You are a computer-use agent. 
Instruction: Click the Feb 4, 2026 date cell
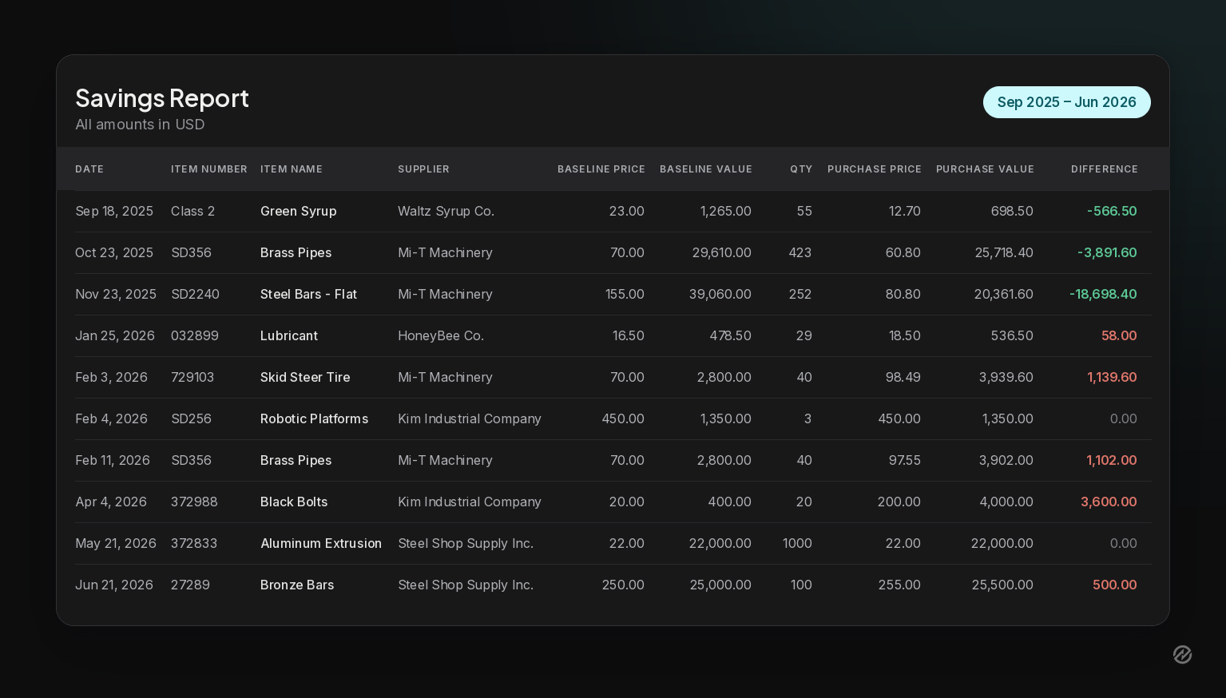pyautogui.click(x=111, y=418)
